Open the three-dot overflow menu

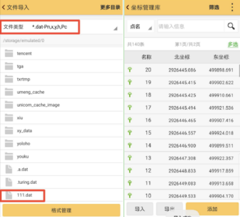tap(232, 8)
